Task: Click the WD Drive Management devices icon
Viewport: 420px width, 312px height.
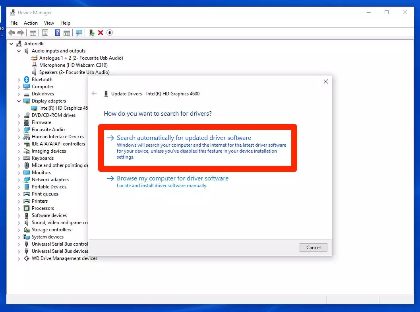Action: [x=27, y=258]
